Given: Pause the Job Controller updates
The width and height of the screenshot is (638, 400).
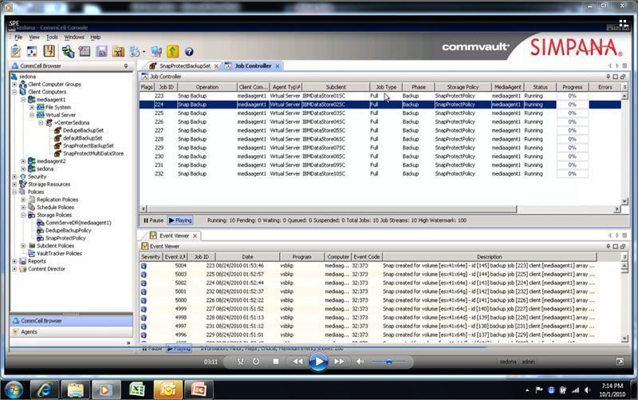Looking at the screenshot, I should (x=153, y=220).
